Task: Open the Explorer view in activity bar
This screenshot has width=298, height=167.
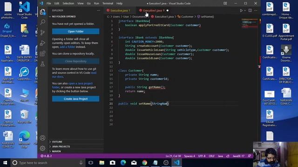Action: click(x=42, y=12)
